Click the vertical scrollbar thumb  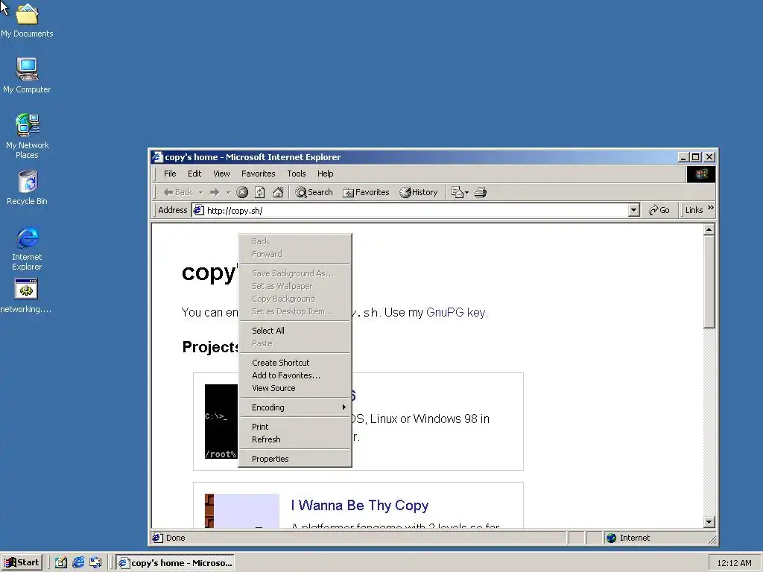[x=709, y=282]
